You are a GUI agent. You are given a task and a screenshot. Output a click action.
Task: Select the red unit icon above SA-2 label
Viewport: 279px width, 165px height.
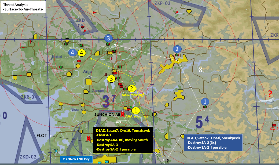274,125
